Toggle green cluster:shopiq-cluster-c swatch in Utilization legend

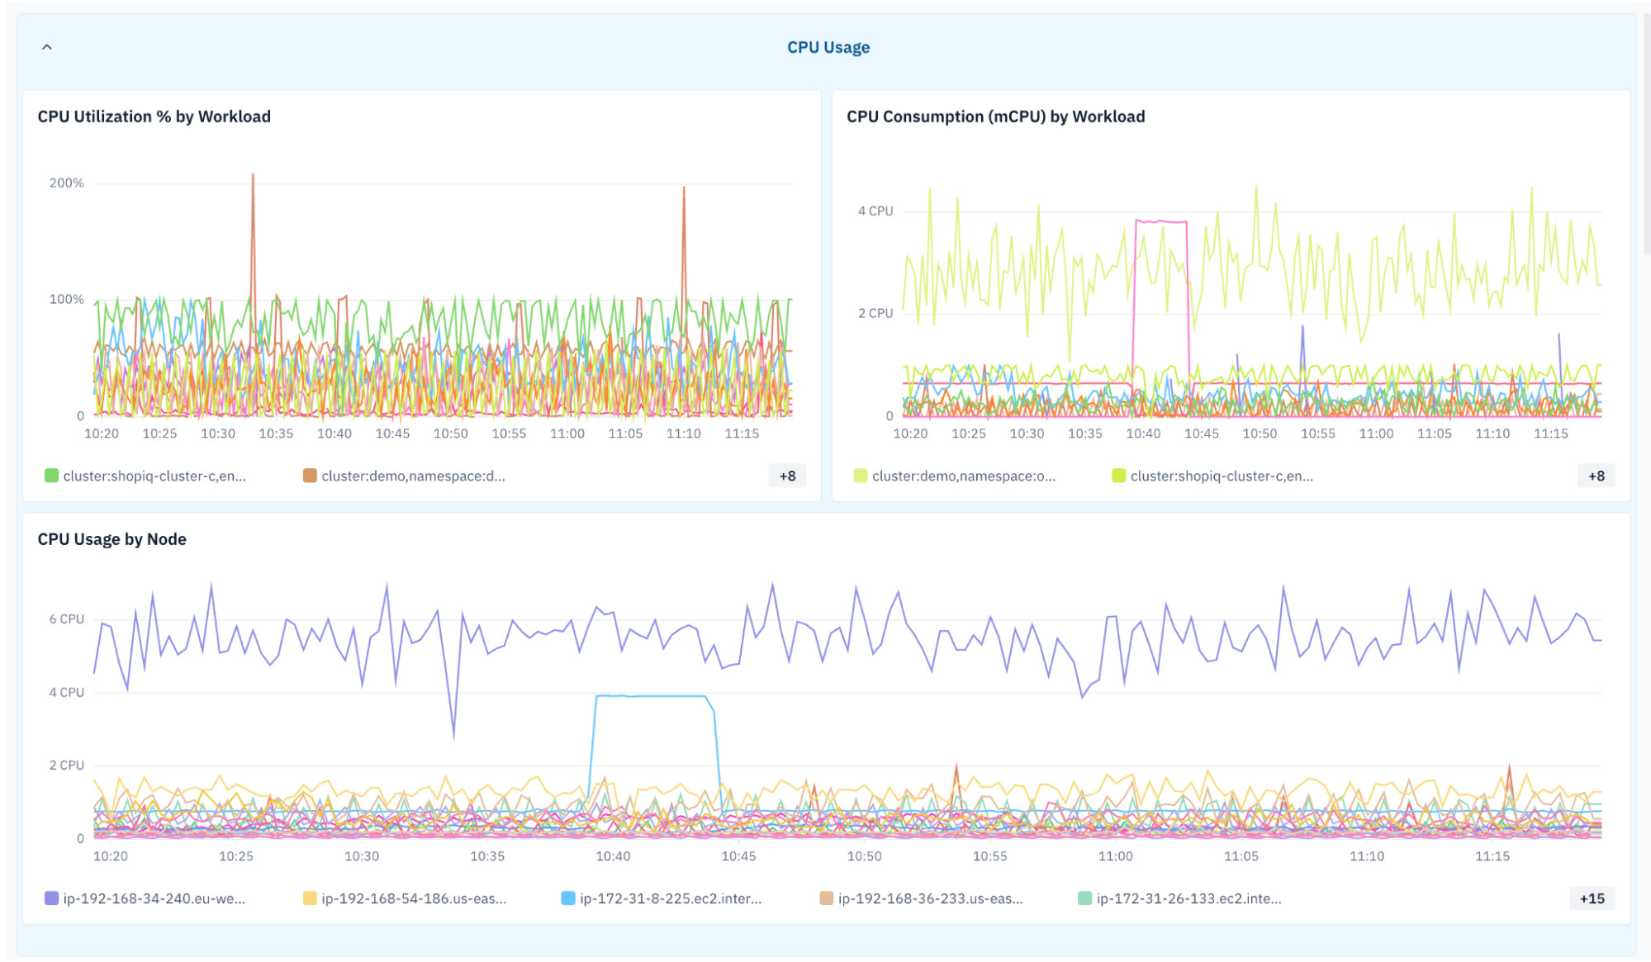51,476
